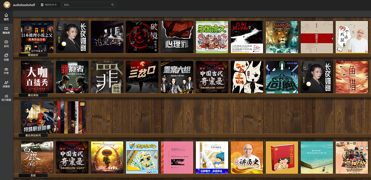The image size is (371, 180).
Task: Open 三体 book cover
Action: coord(107,158)
